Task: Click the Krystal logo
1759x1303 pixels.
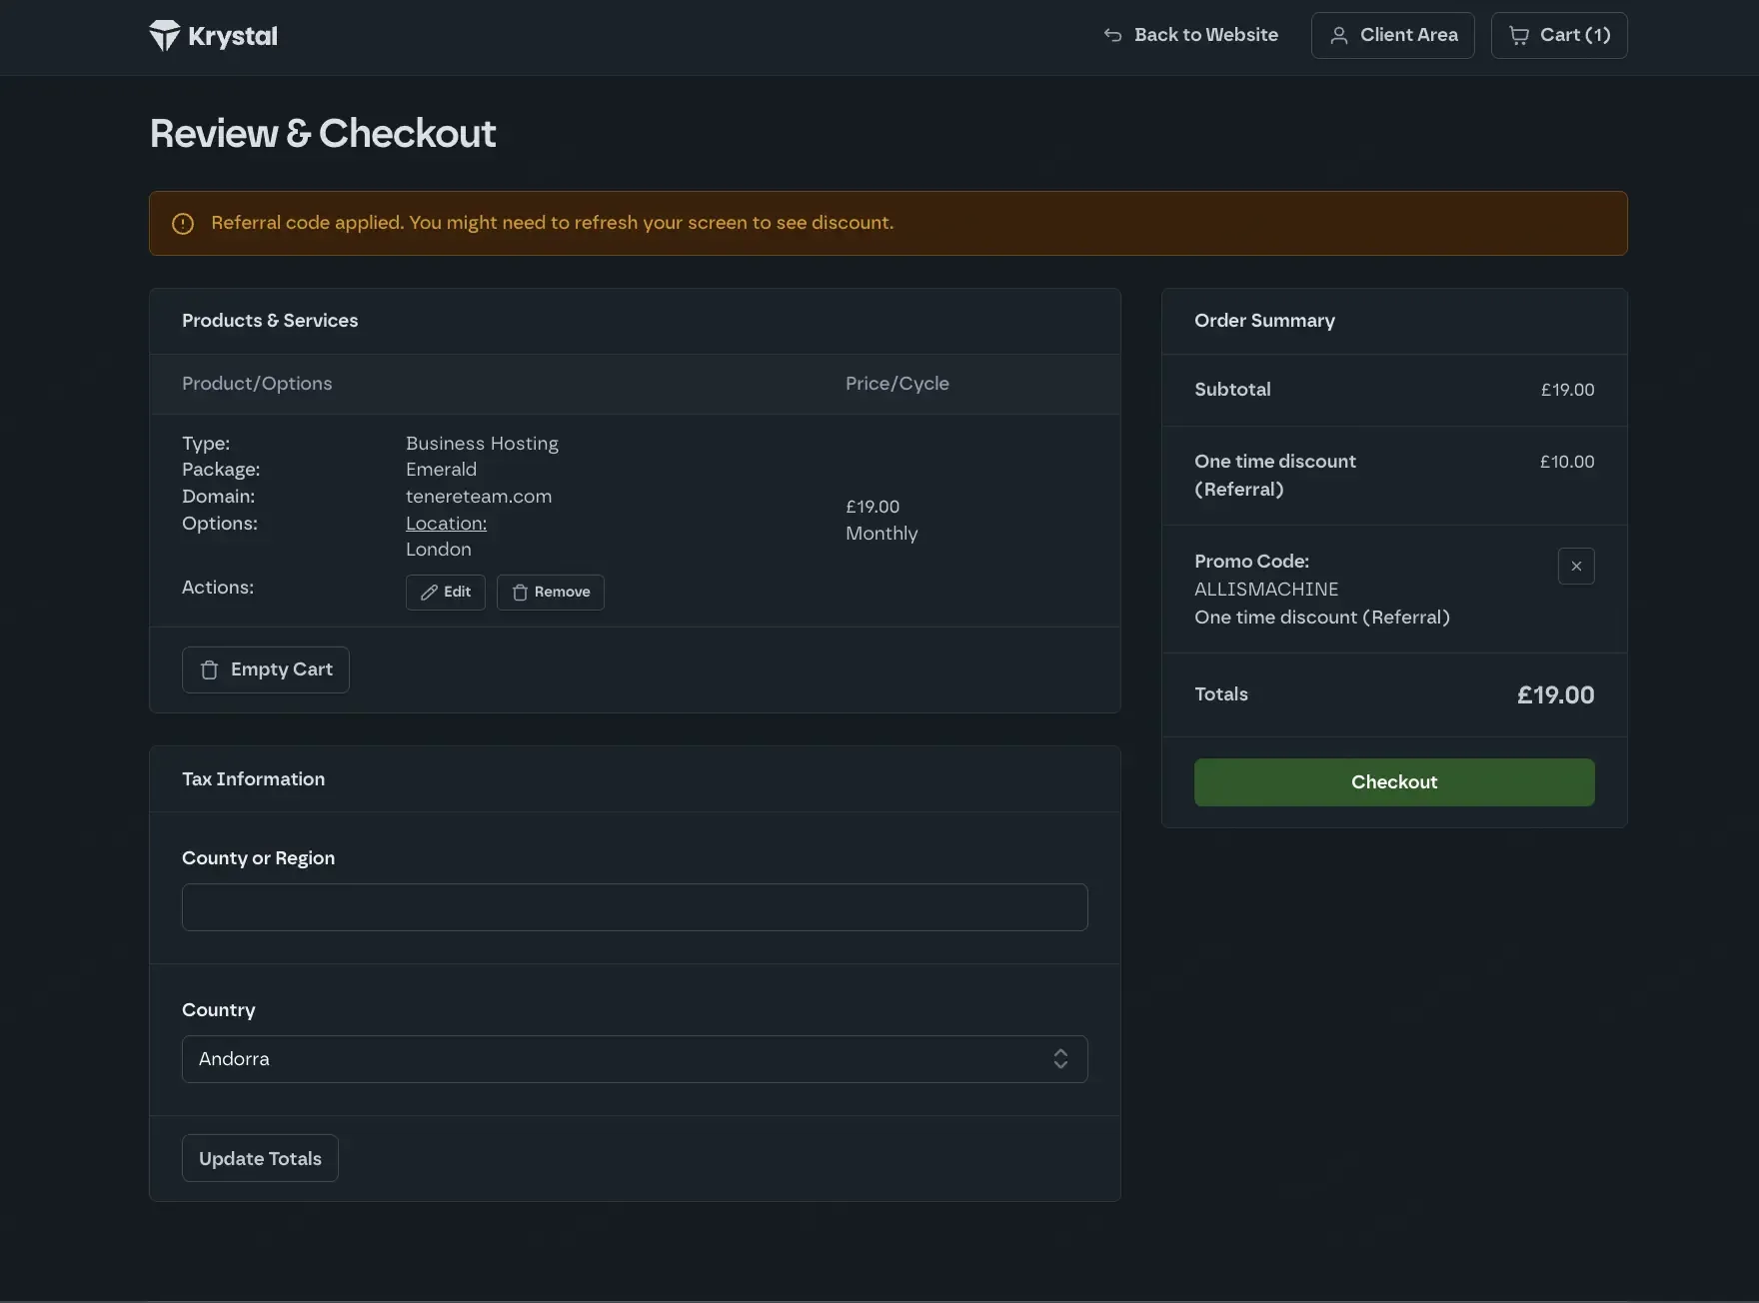Action: [x=214, y=36]
